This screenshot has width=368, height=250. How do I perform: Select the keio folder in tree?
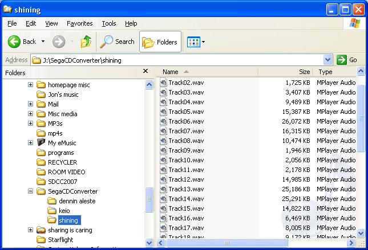[64, 211]
